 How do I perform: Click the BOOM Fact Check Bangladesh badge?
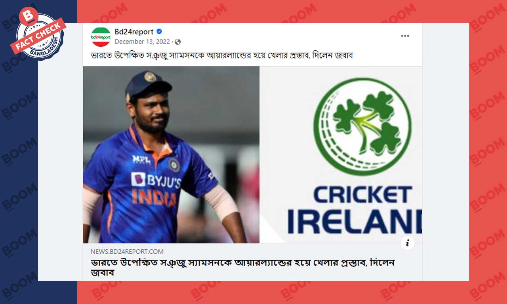[x=39, y=35]
